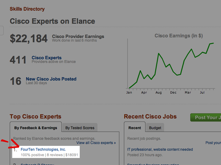The image size is (221, 165).
Task: Open the Skills Directory link
Action: point(27,9)
